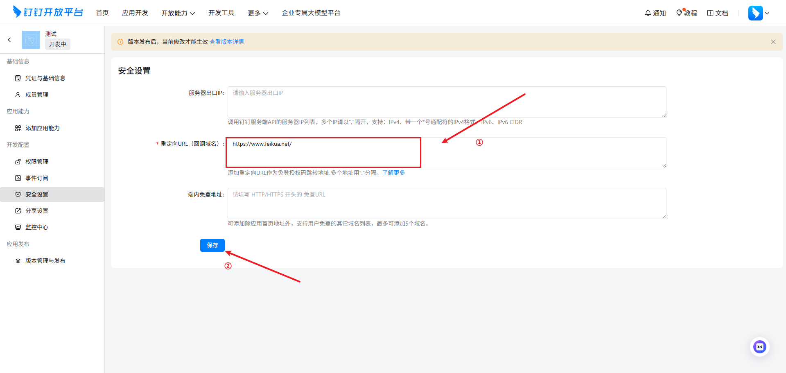Open 版本管理与发布 in the sidebar
This screenshot has width=786, height=373.
45,261
